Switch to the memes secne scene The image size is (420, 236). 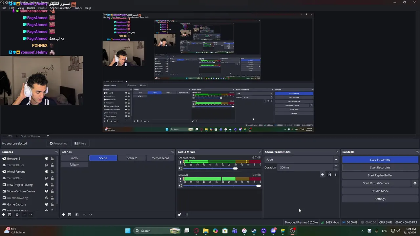click(x=160, y=158)
